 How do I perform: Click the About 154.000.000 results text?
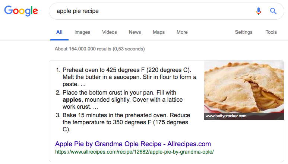coord(99,49)
